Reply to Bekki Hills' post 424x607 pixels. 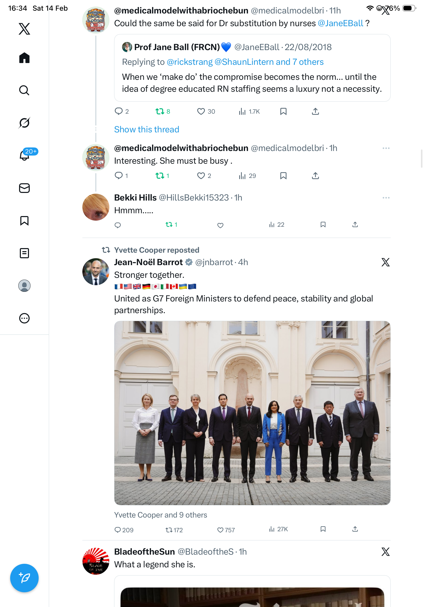click(118, 225)
